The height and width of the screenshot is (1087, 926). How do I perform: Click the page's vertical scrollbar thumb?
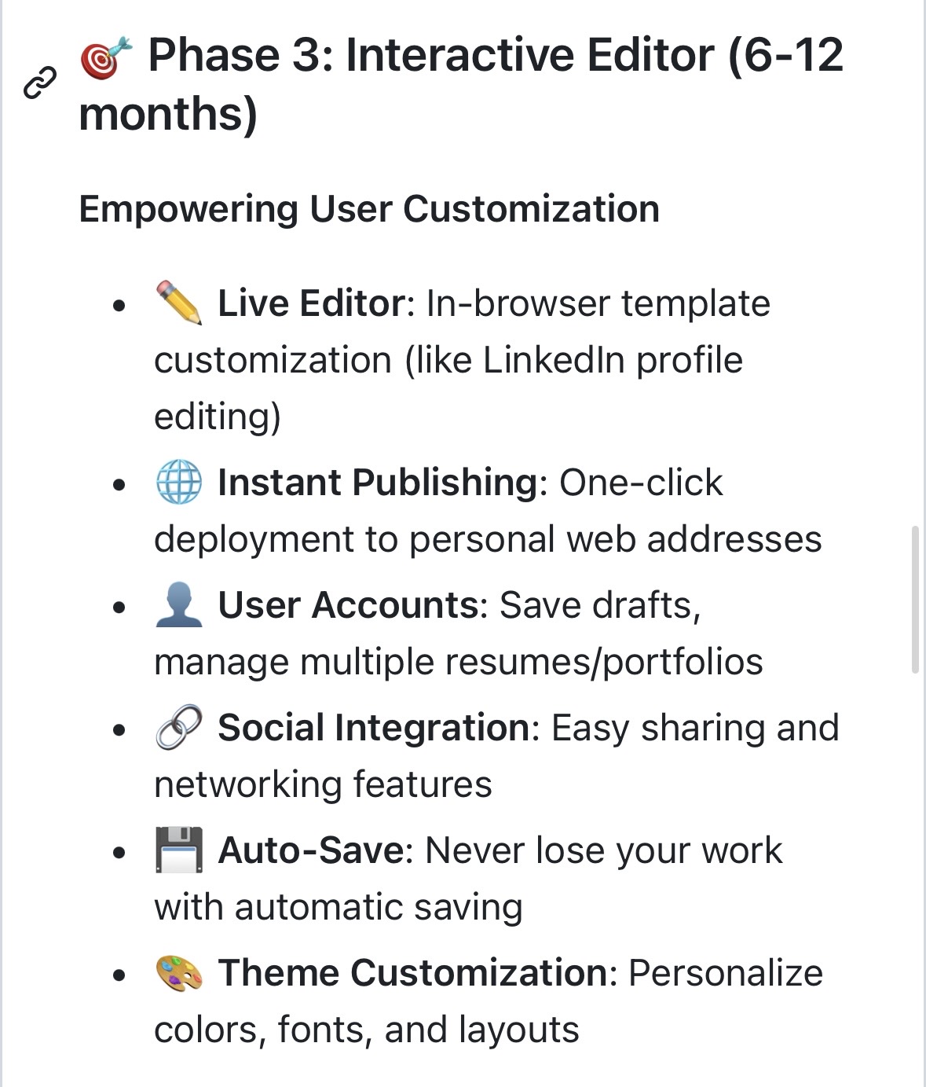(x=915, y=600)
